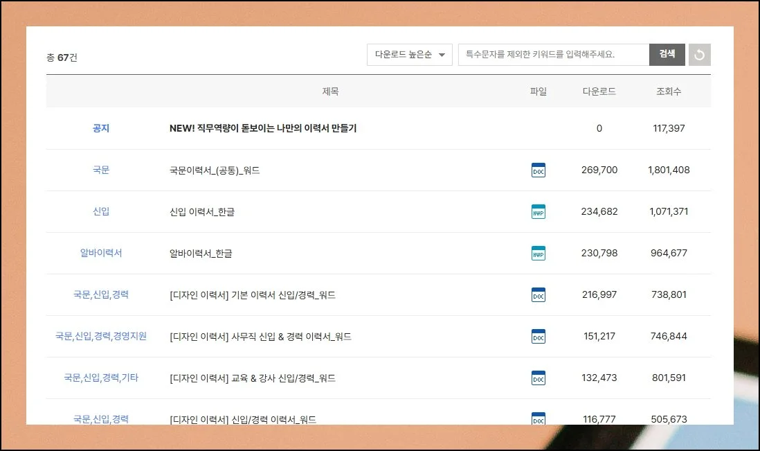The height and width of the screenshot is (451, 760).
Task: Select the 국문,신입,경력,경영지원 category tag
Action: [x=101, y=336]
